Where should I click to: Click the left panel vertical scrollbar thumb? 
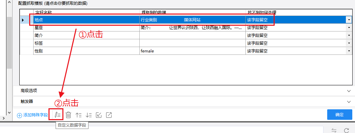tap(9, 42)
